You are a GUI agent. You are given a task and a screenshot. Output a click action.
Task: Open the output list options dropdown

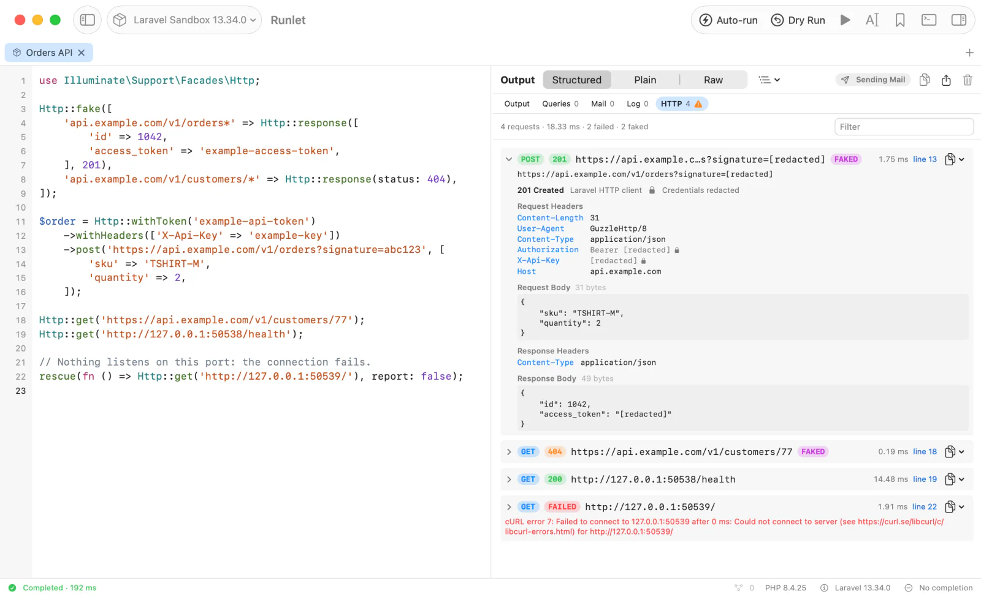[x=769, y=80]
